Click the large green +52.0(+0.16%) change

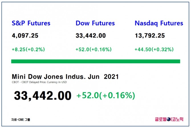105,96
